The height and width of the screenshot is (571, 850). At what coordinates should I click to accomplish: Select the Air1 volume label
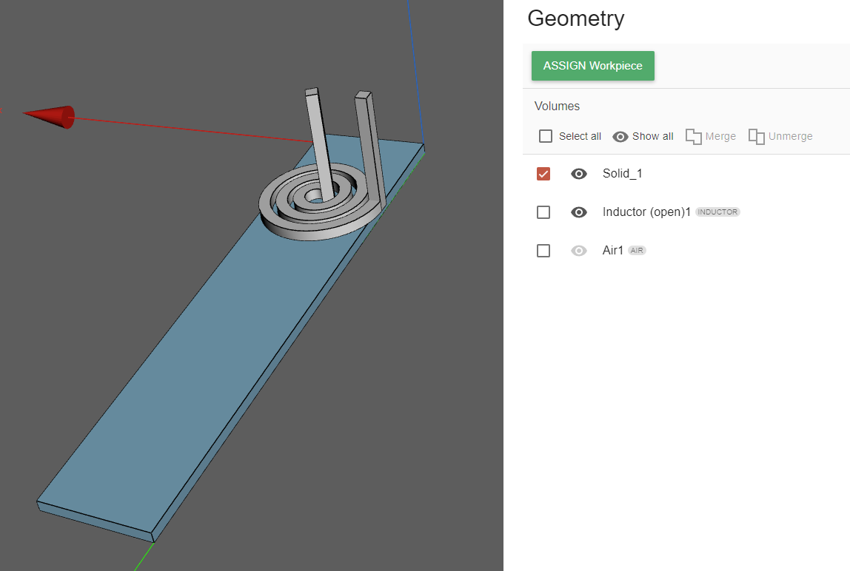point(613,251)
